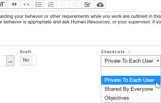Click the text size formatting icon

click(x=4, y=4)
